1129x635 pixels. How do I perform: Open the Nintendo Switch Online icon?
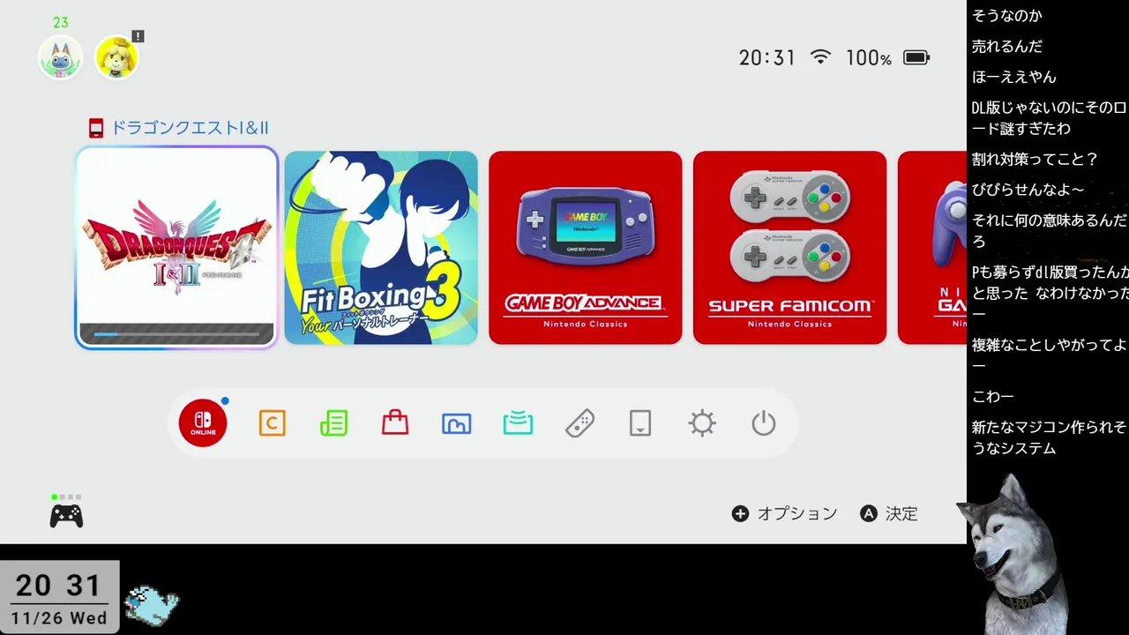click(203, 423)
